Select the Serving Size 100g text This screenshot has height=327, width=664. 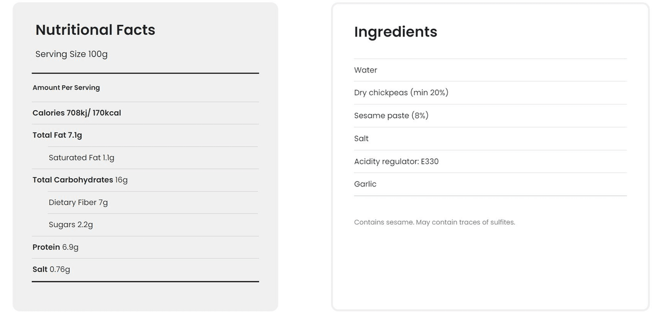(71, 54)
